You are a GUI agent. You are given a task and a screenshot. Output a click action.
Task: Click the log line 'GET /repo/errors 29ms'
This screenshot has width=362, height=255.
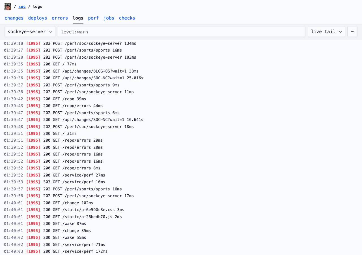tap(181, 140)
